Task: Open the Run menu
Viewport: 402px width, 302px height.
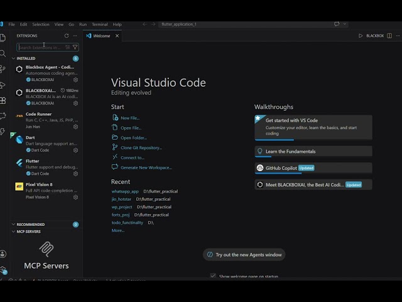Action: [83, 25]
